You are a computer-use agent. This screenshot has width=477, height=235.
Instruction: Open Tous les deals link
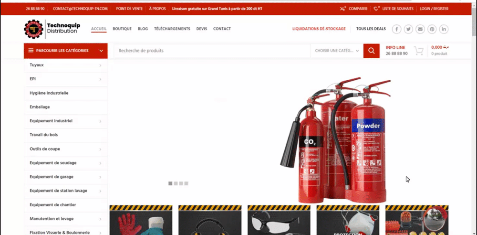coord(371,29)
